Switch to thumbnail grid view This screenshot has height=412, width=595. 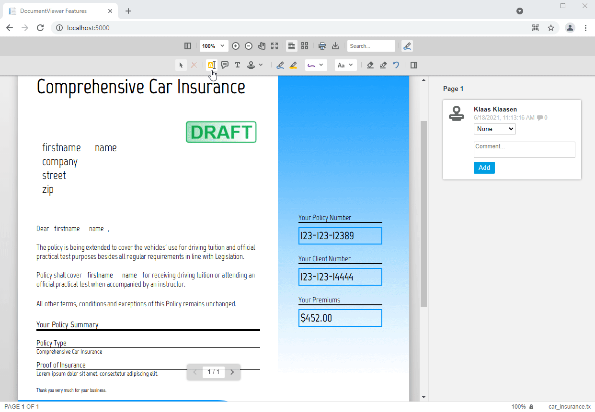pos(305,46)
